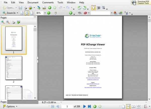Screen dimensions: 151x109
Task: Click the Save floppy disk icon
Action: (x=20, y=8)
